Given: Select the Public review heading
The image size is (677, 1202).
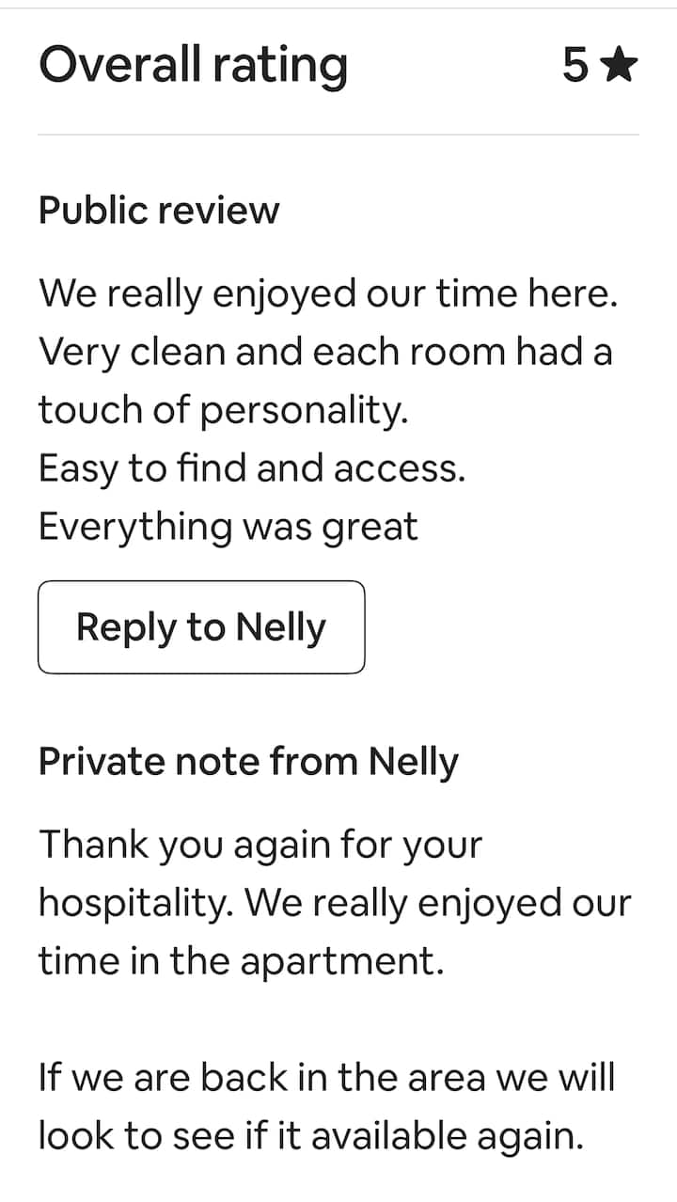Looking at the screenshot, I should (x=159, y=211).
